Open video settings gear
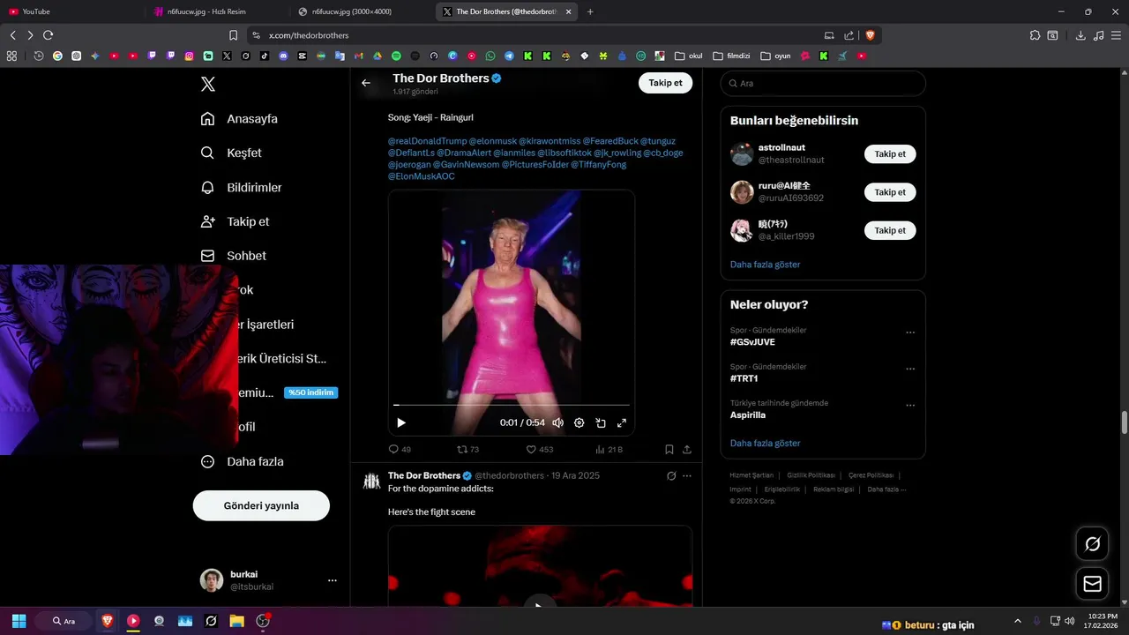This screenshot has height=635, width=1129. point(579,422)
